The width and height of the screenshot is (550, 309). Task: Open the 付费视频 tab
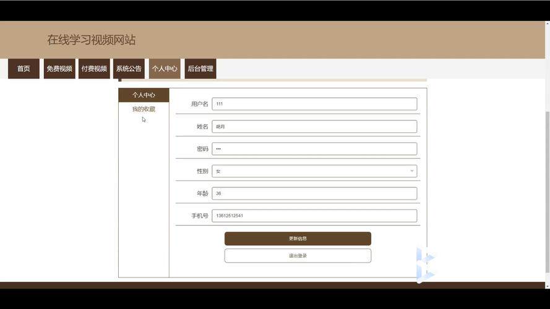(x=94, y=69)
